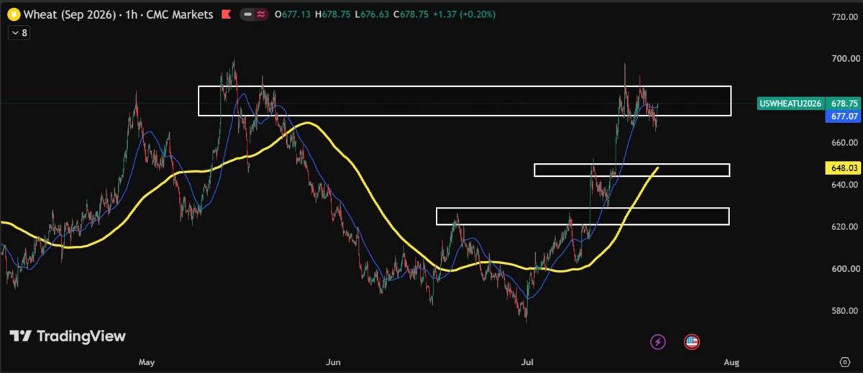This screenshot has width=863, height=373.
Task: Click the USWHEATU2026 price label
Action: (790, 103)
